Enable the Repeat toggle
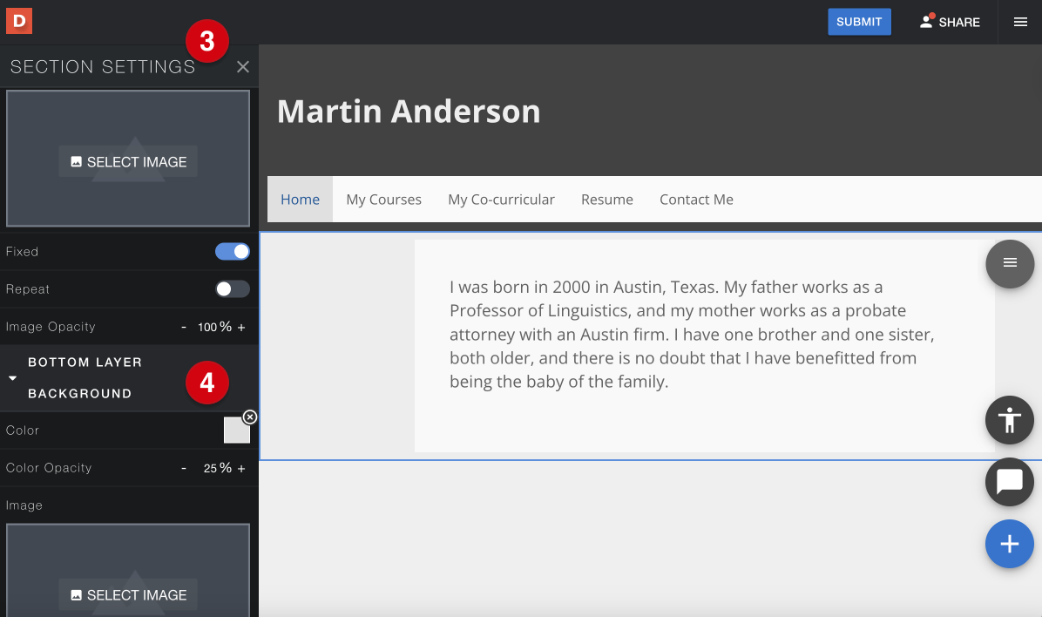 click(233, 288)
